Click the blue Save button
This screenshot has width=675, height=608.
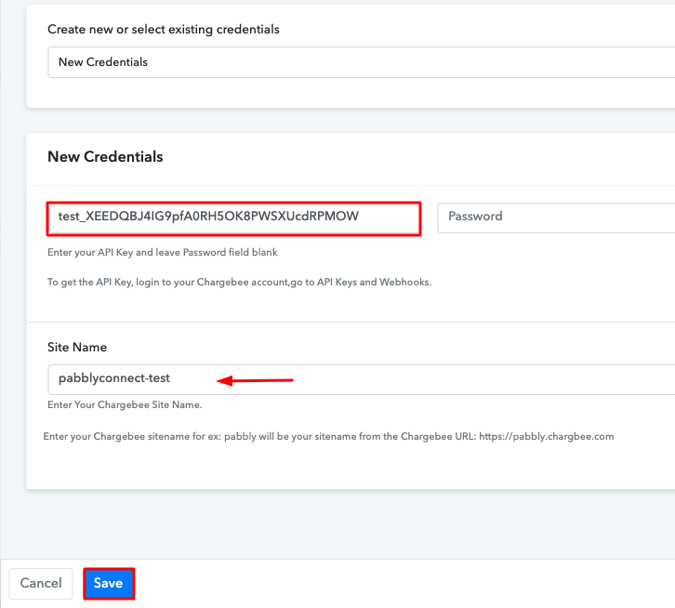point(109,584)
